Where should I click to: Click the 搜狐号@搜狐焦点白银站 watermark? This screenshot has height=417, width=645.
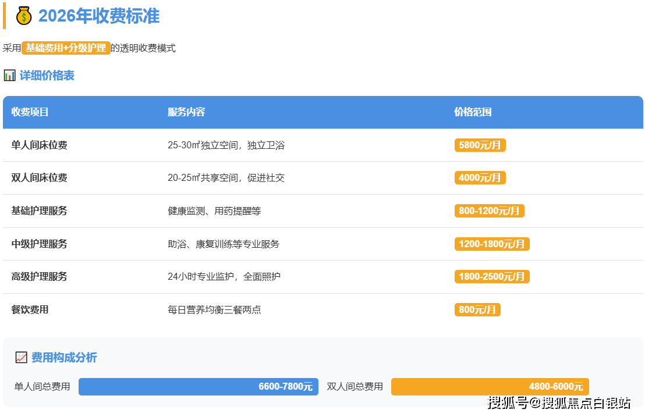pyautogui.click(x=559, y=402)
